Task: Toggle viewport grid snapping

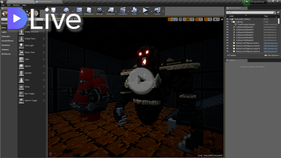Action: (188, 19)
